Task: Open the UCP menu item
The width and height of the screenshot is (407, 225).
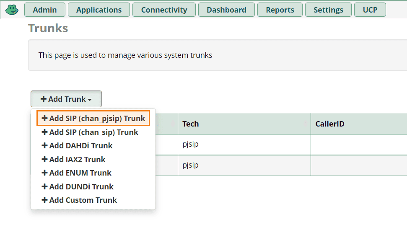Action: [x=370, y=10]
